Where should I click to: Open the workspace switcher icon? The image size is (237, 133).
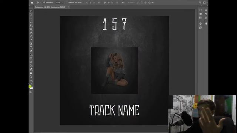[x=204, y=3]
